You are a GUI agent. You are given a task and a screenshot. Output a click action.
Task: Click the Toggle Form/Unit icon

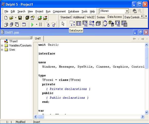pos(17,25)
